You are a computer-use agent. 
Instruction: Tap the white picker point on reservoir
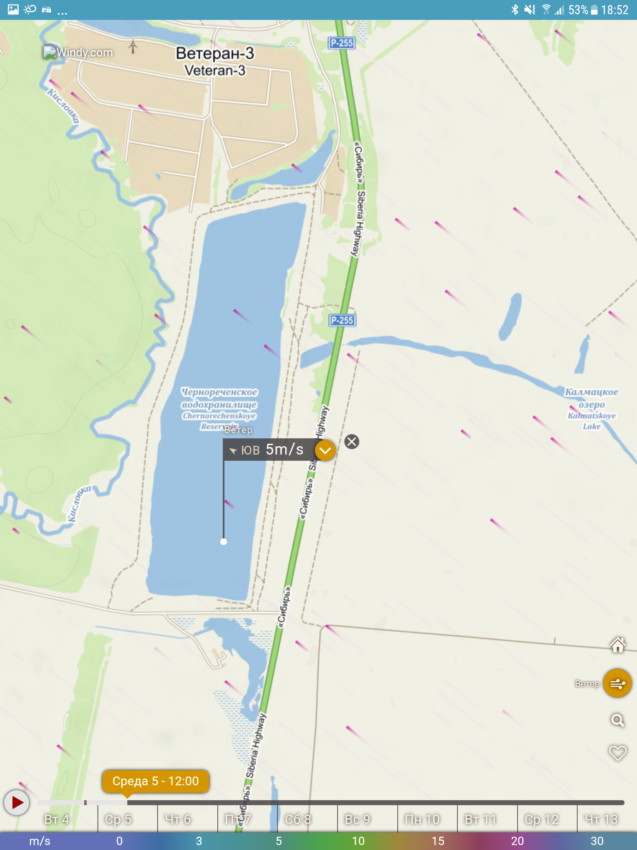(224, 542)
